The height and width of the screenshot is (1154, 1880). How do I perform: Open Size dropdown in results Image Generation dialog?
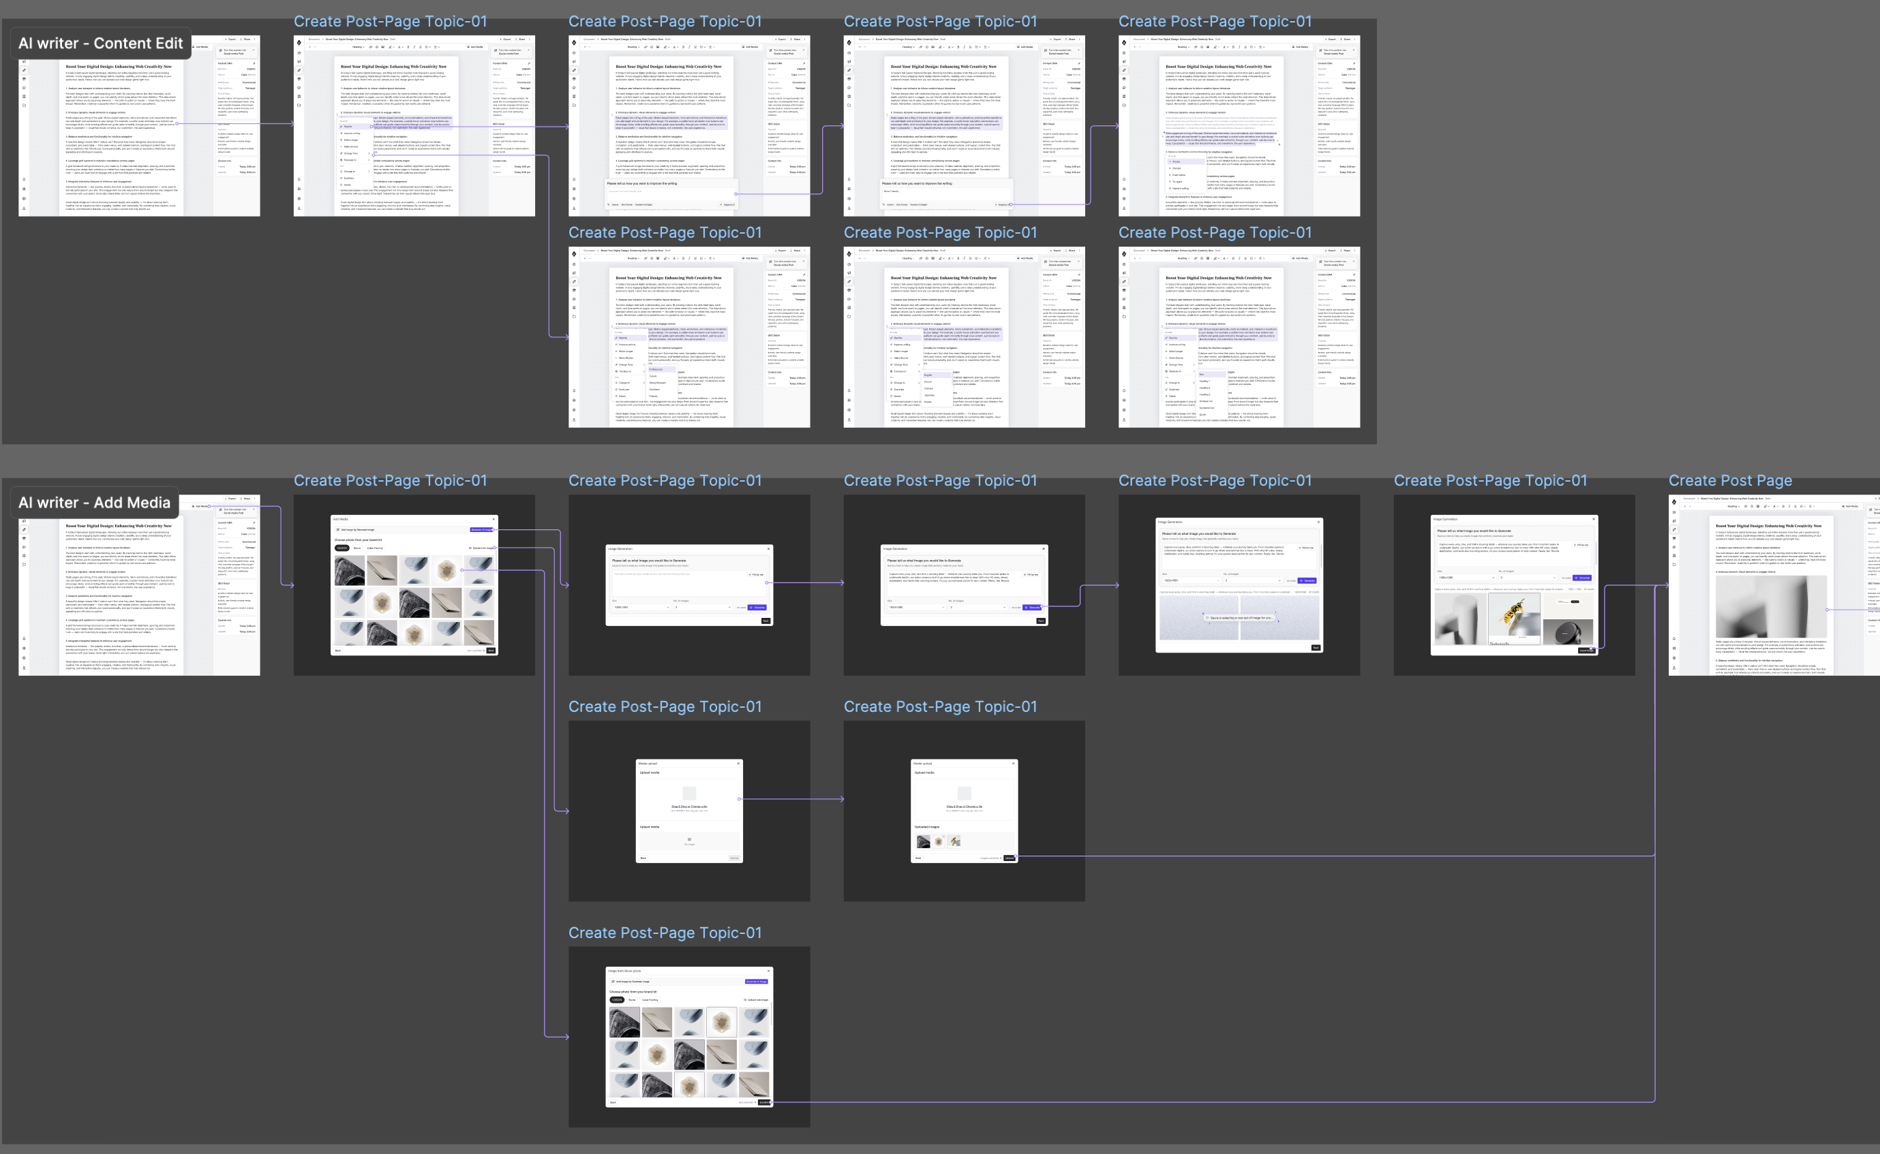point(1467,578)
